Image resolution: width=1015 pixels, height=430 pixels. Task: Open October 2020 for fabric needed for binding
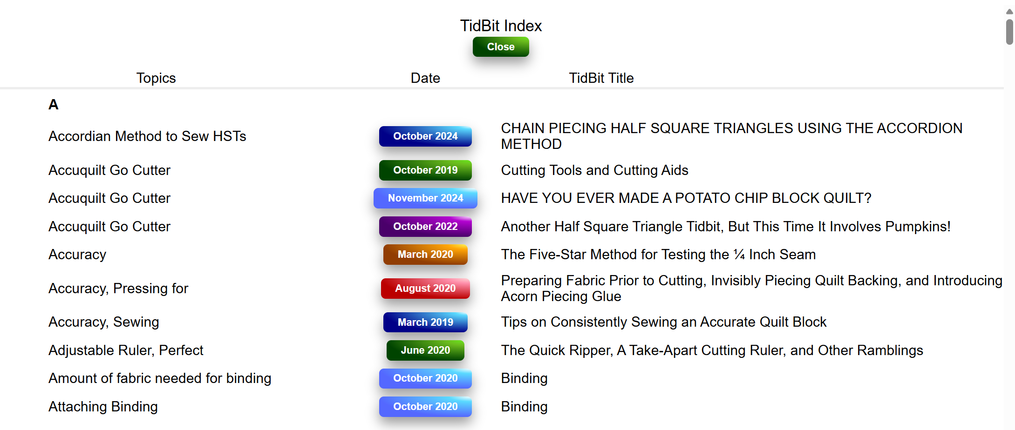point(425,378)
